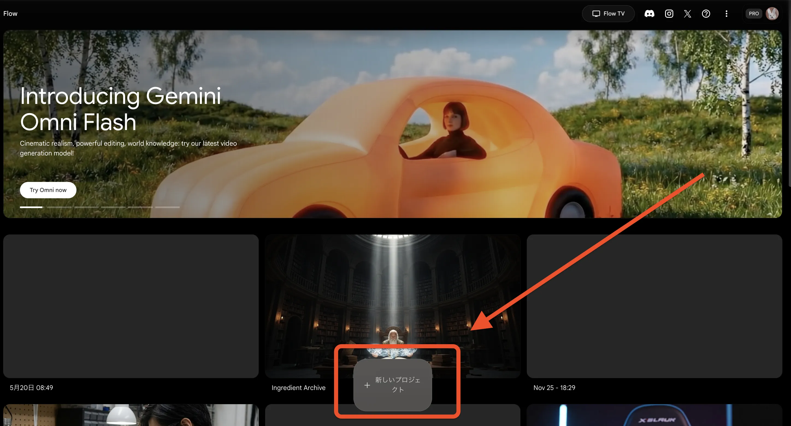Open the three-dot more options menu
The height and width of the screenshot is (426, 791).
click(x=726, y=13)
